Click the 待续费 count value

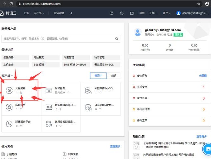170,45
